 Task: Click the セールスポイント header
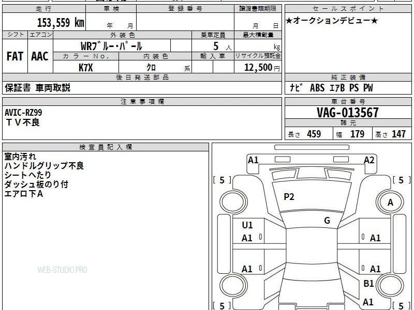[x=348, y=9]
